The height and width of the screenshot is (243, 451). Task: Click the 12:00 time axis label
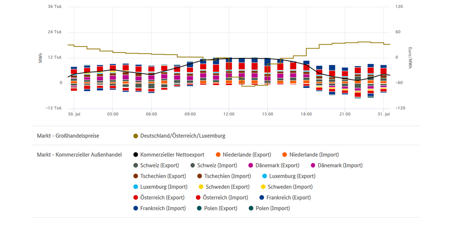click(229, 114)
